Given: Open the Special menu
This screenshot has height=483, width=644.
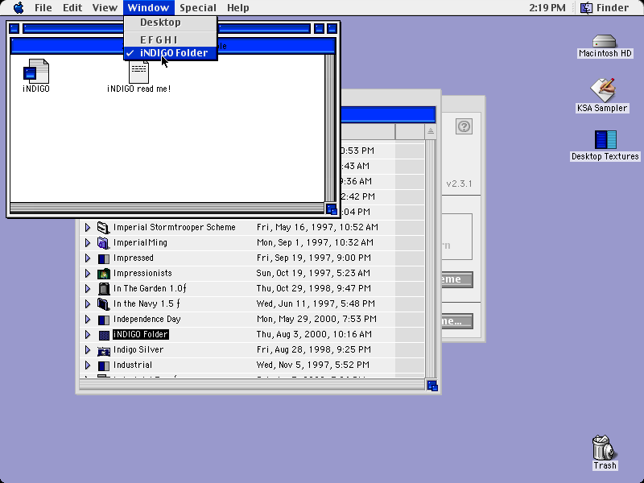Looking at the screenshot, I should point(198,8).
